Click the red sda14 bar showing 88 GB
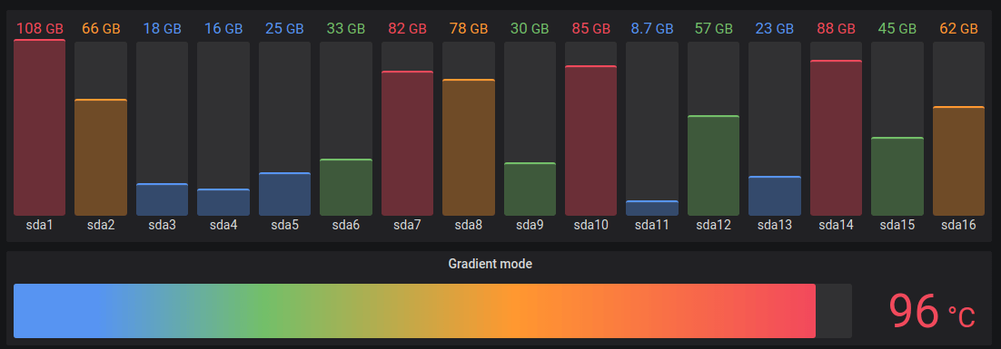 [837, 138]
